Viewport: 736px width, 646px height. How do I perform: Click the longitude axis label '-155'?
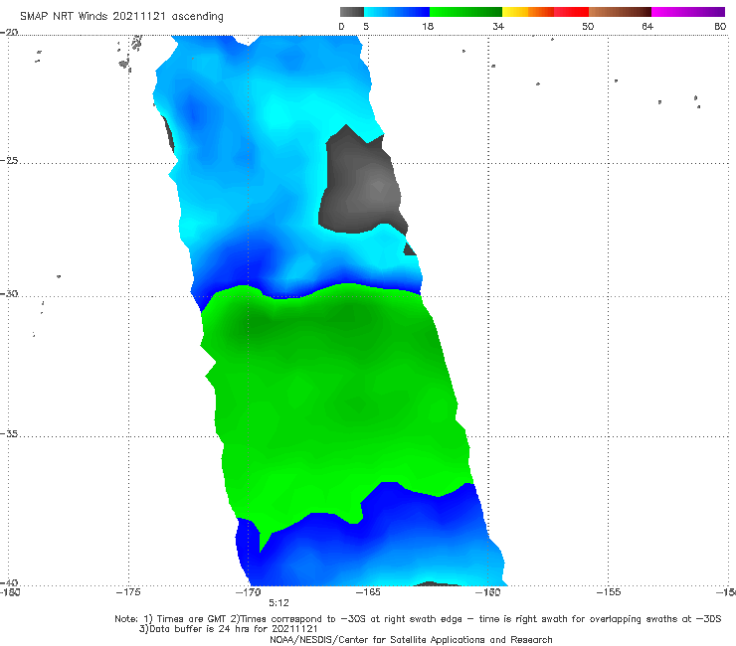(609, 591)
